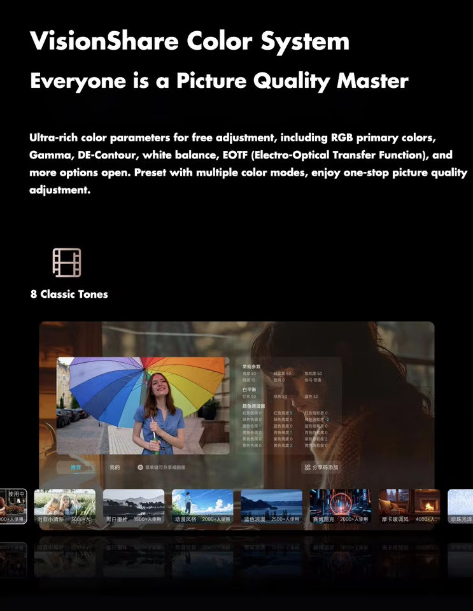
Task: Select the 推荐 tab
Action: 76,467
